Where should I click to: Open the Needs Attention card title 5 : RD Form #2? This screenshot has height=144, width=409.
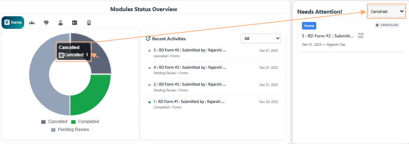[328, 36]
